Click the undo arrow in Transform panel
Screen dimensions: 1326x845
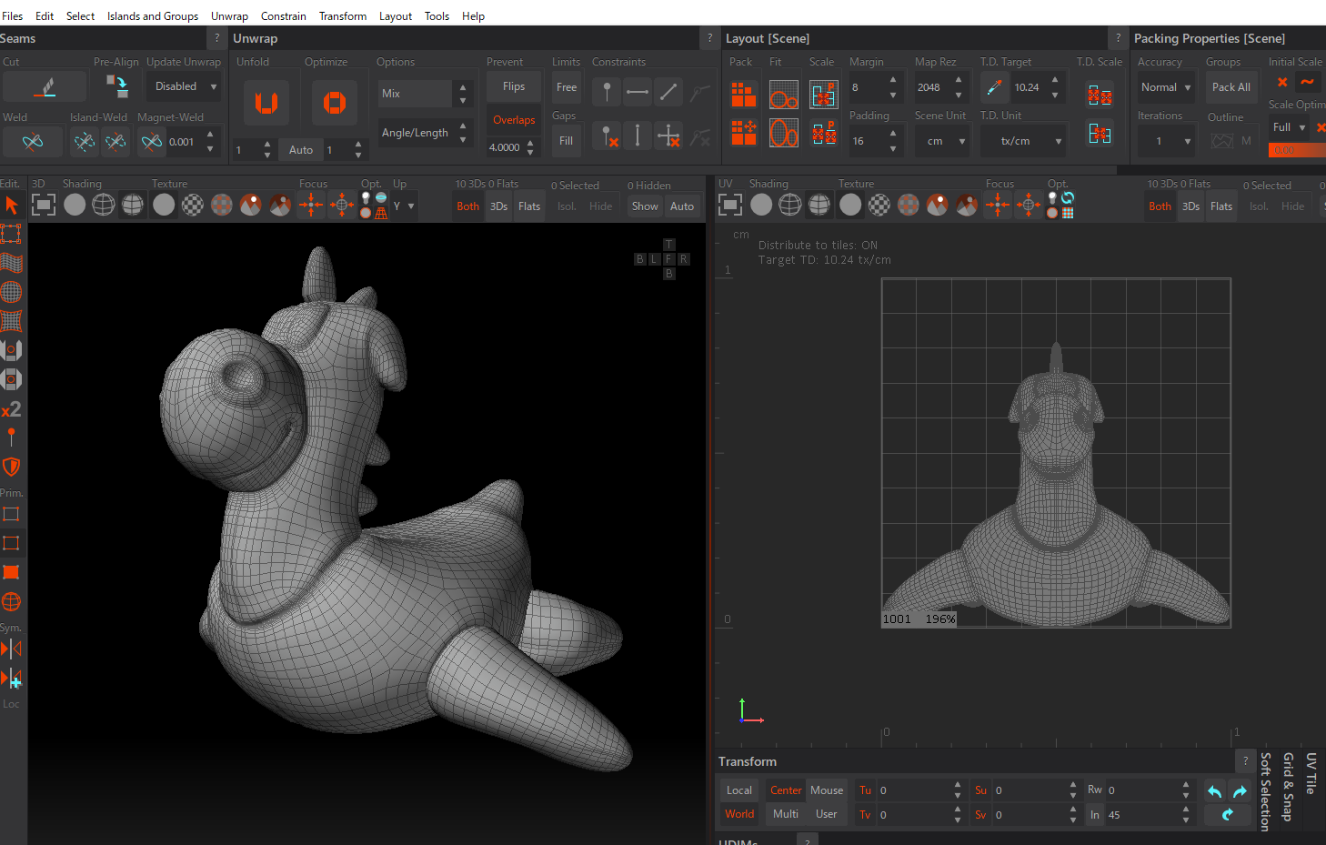tap(1214, 790)
